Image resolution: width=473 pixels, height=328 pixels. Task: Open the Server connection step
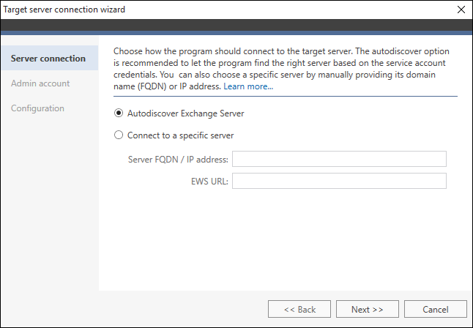coord(50,58)
